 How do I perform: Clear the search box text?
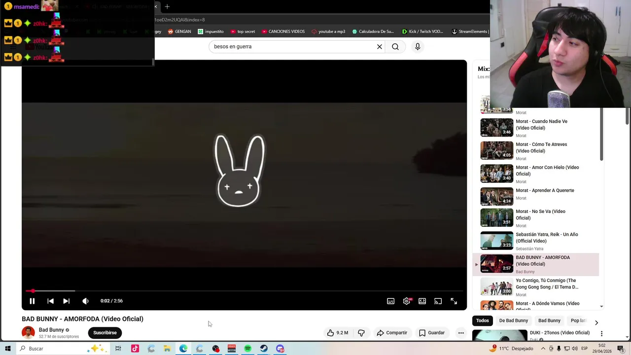(x=380, y=46)
